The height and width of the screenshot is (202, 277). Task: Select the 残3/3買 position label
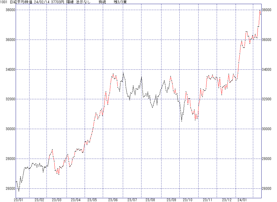tap(120, 2)
